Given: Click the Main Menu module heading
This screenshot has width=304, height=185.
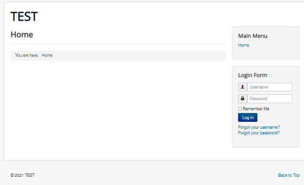Looking at the screenshot, I should tap(252, 36).
